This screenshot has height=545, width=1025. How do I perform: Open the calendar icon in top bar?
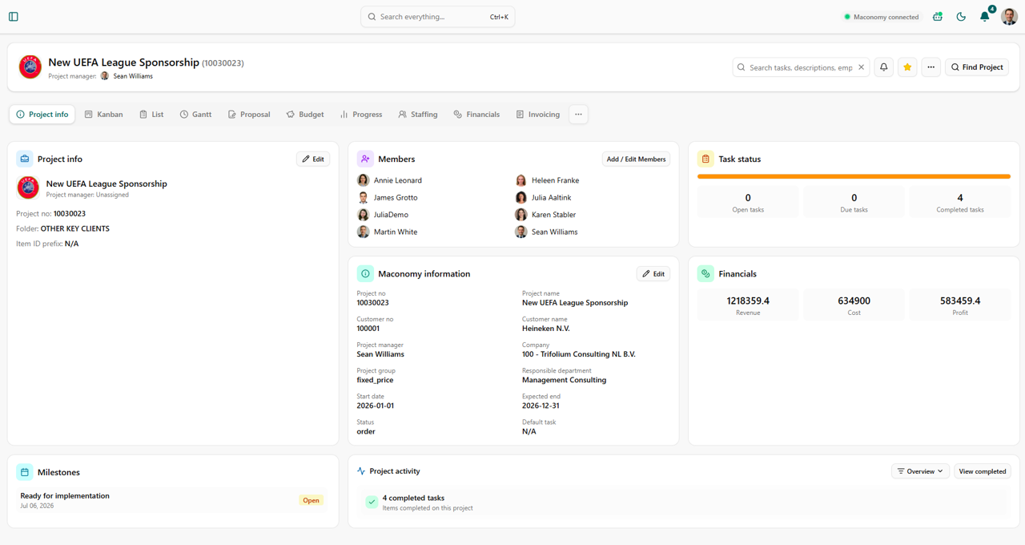[938, 16]
